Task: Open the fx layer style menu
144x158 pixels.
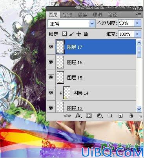Action: pyautogui.click(x=78, y=116)
